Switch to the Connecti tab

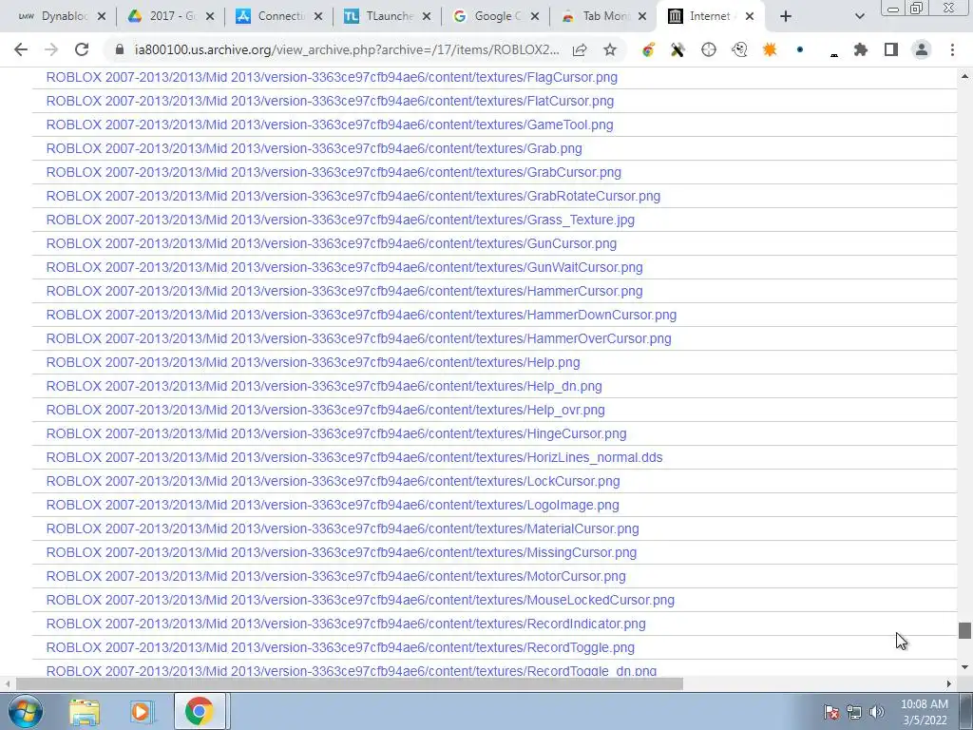click(x=271, y=16)
